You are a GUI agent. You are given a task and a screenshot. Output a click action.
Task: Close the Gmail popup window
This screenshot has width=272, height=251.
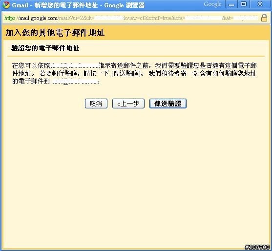point(260,4)
